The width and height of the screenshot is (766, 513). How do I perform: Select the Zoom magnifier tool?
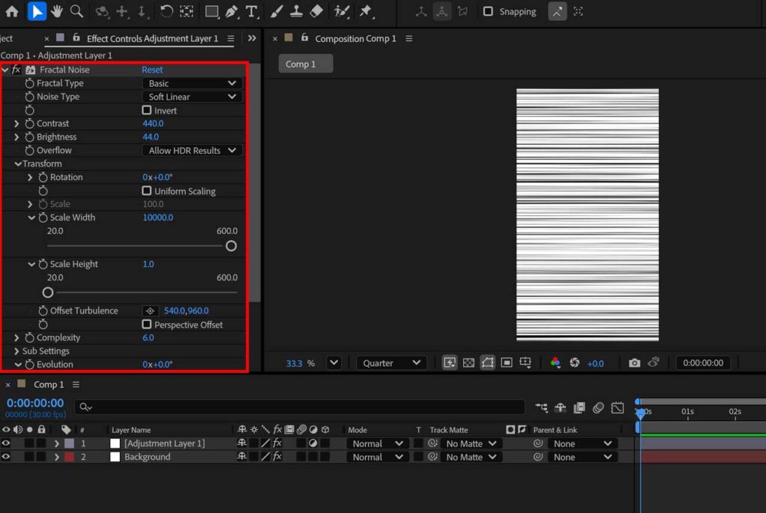coord(77,11)
